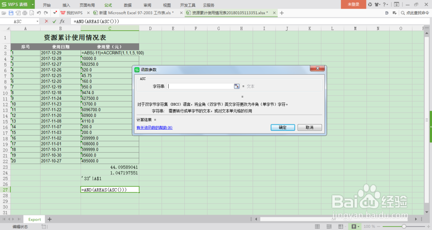
Task: Open the 有关该函数的帮助 link
Action: click(x=154, y=128)
